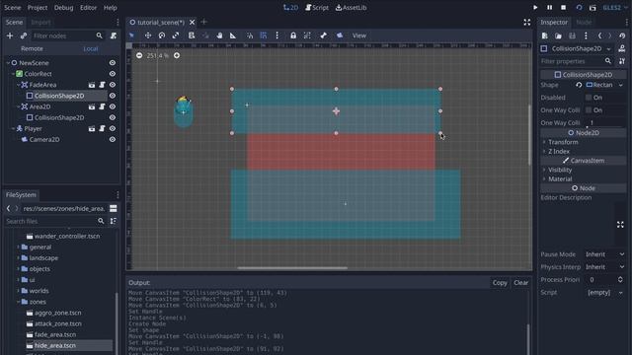The image size is (632, 355).
Task: Open Inspector history icon
Action: [622, 35]
